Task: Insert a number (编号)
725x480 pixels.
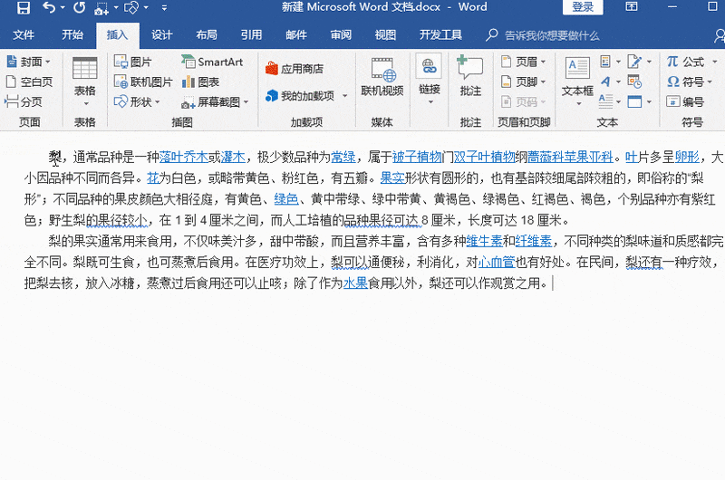Action: 685,101
